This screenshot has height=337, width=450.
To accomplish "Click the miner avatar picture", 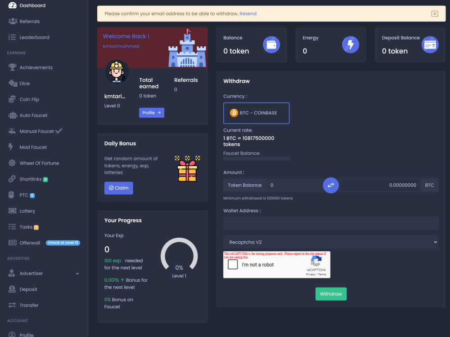I will click(x=117, y=71).
